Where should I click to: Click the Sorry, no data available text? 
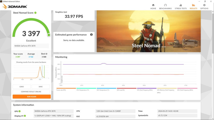pos(74,40)
